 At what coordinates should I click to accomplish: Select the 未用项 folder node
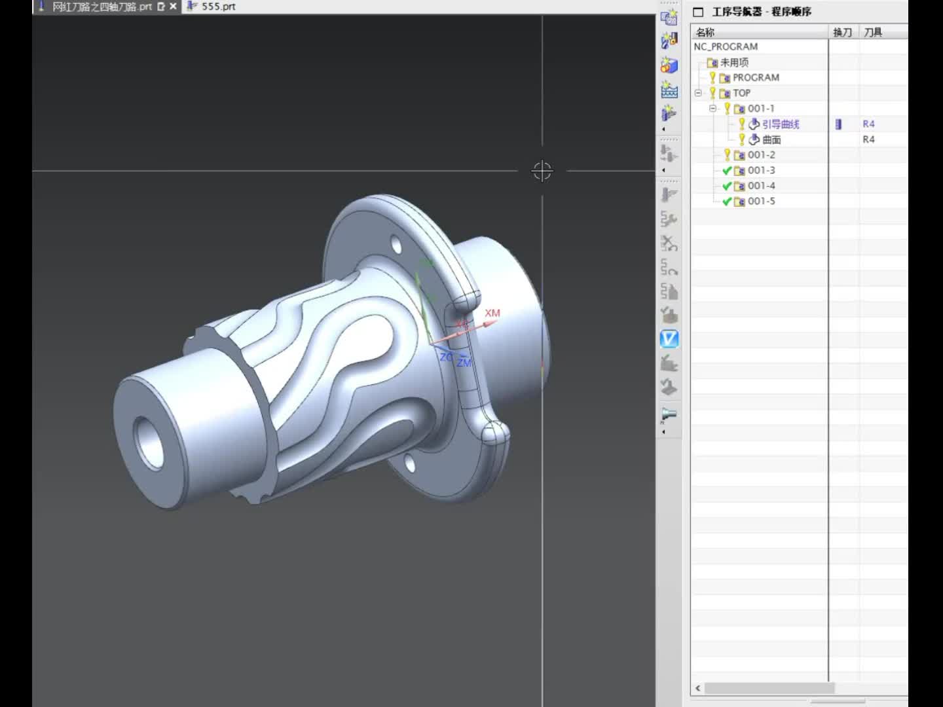point(734,62)
